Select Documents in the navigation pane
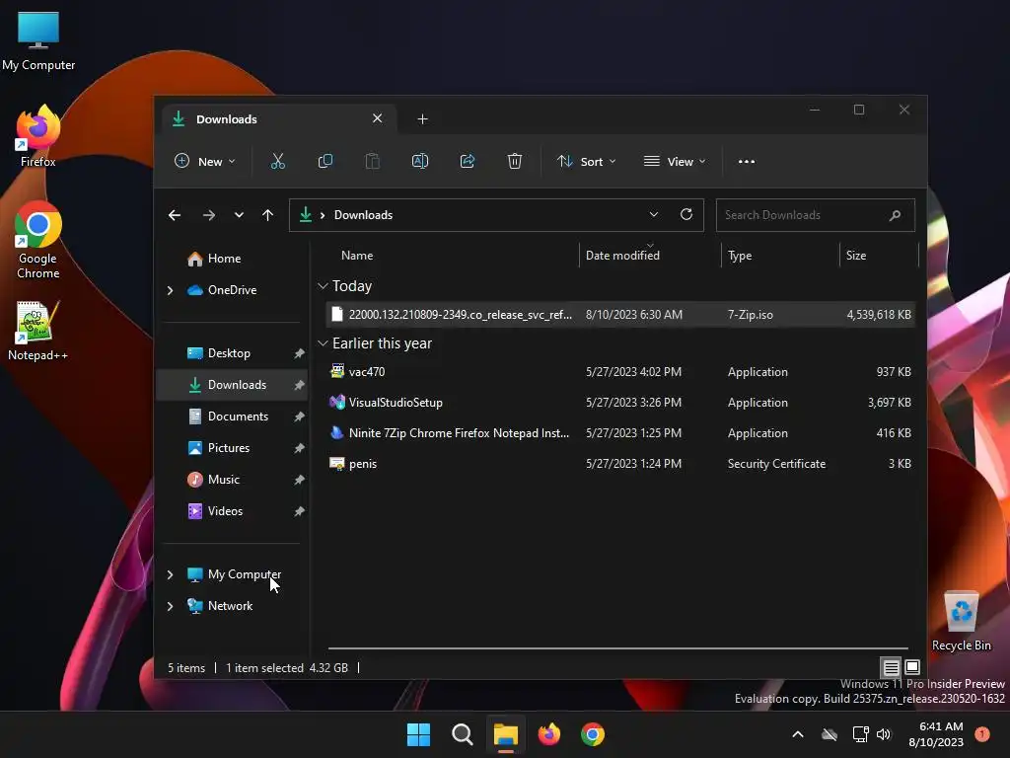The height and width of the screenshot is (758, 1010). pos(232,417)
